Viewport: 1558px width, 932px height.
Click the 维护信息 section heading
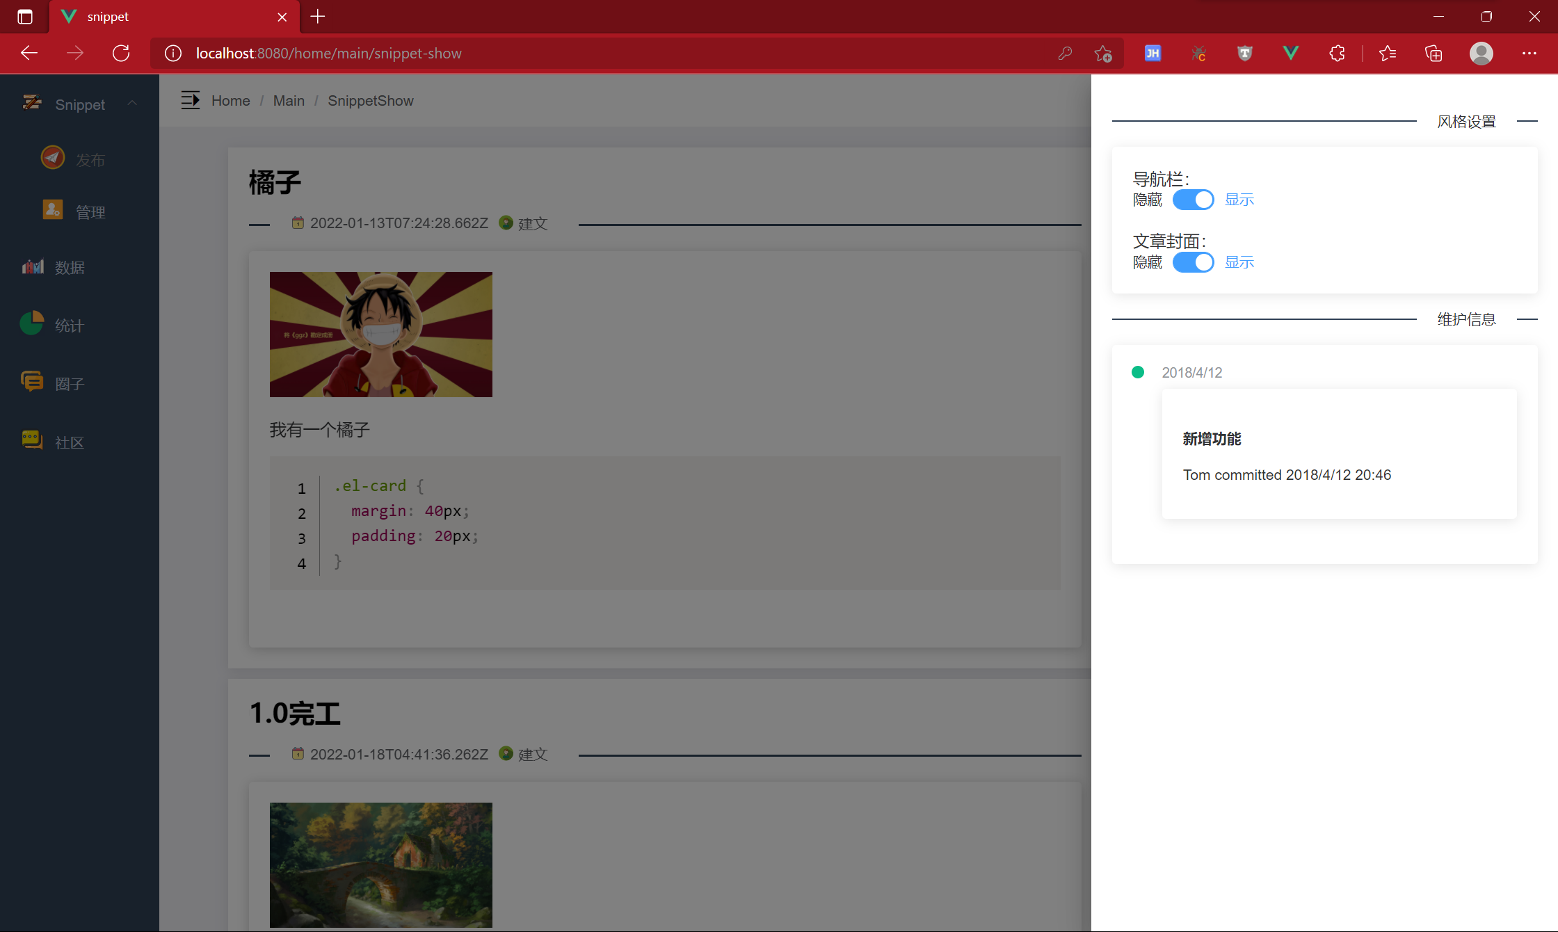click(x=1467, y=319)
